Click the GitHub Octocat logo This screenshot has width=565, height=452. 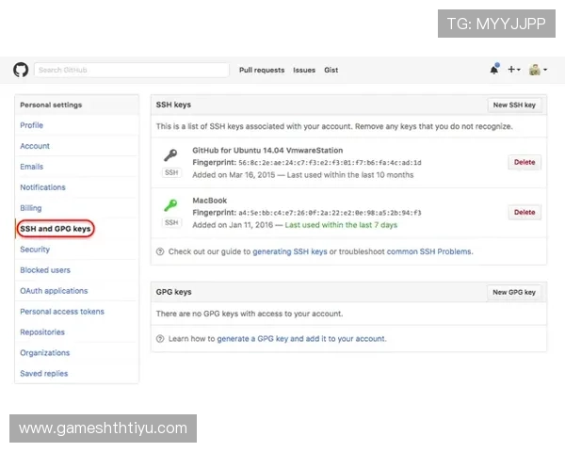21,70
